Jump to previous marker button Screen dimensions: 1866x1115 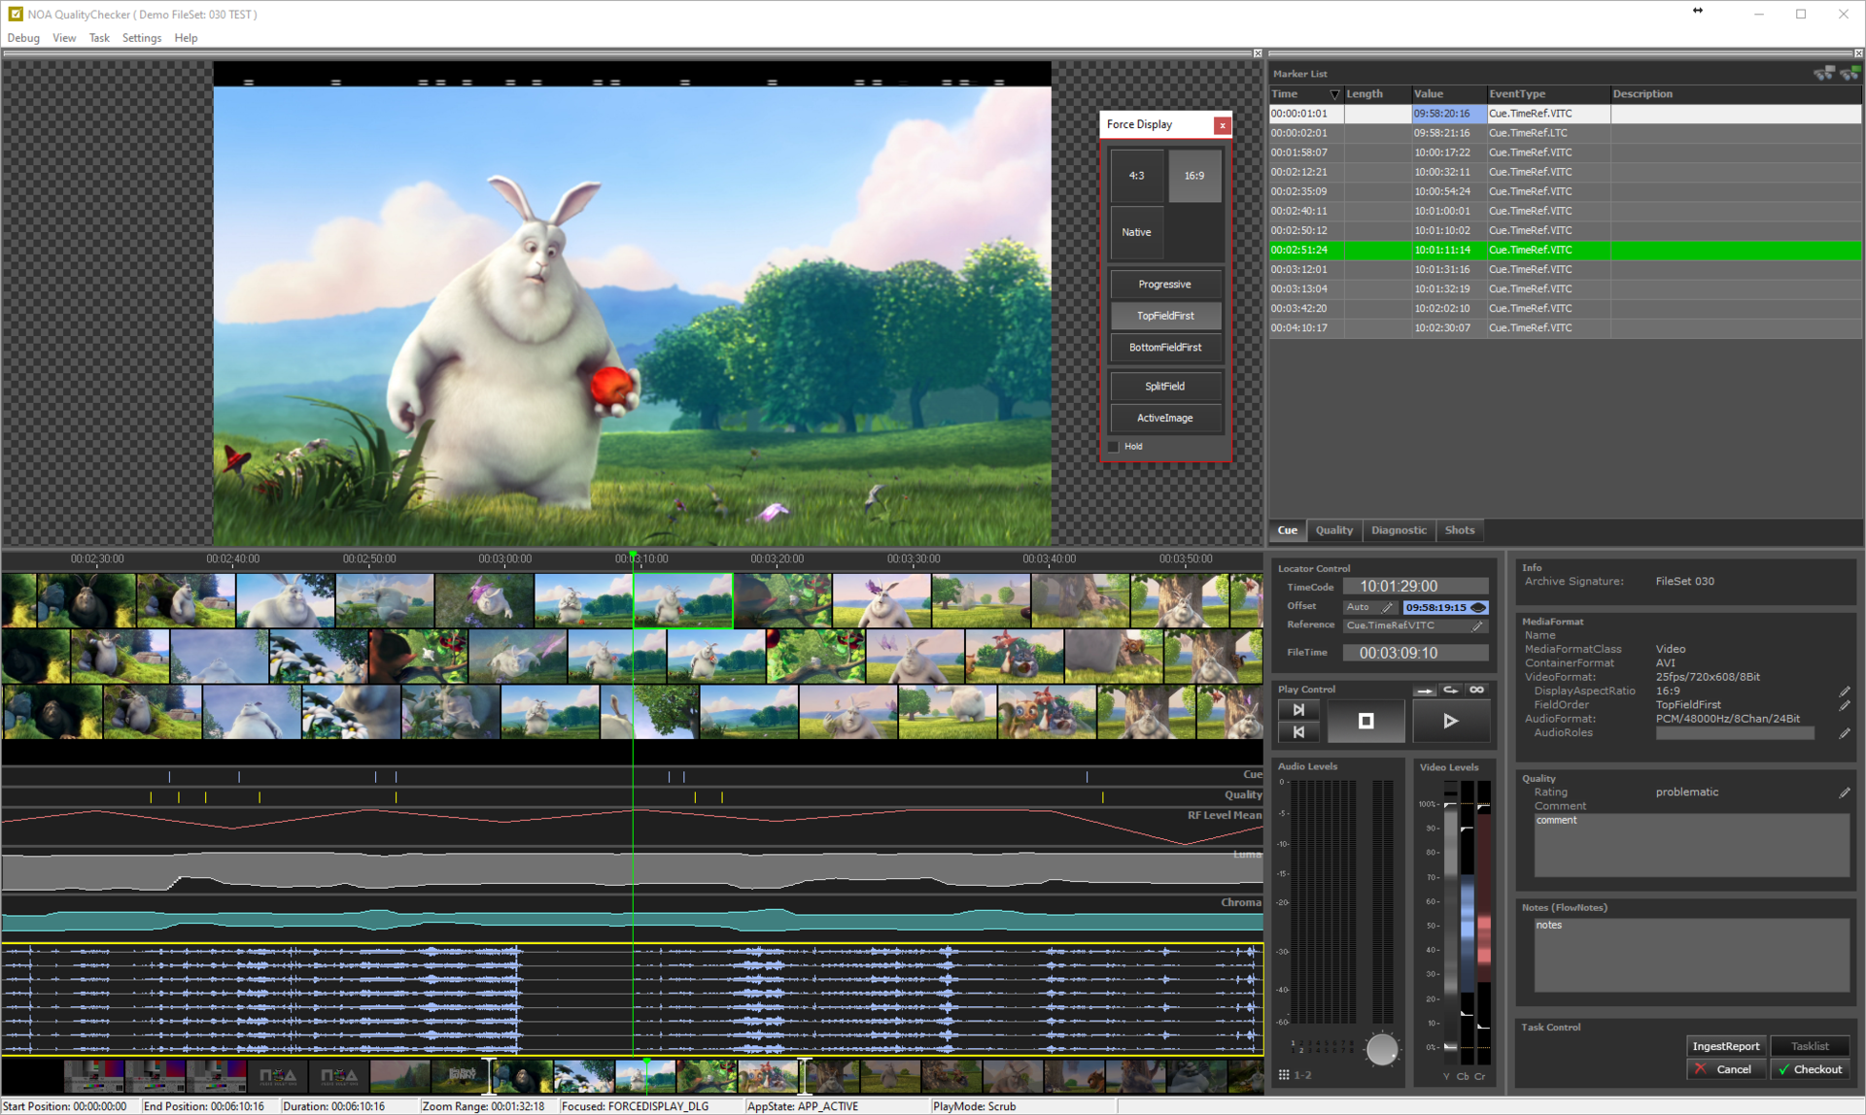click(x=1298, y=732)
